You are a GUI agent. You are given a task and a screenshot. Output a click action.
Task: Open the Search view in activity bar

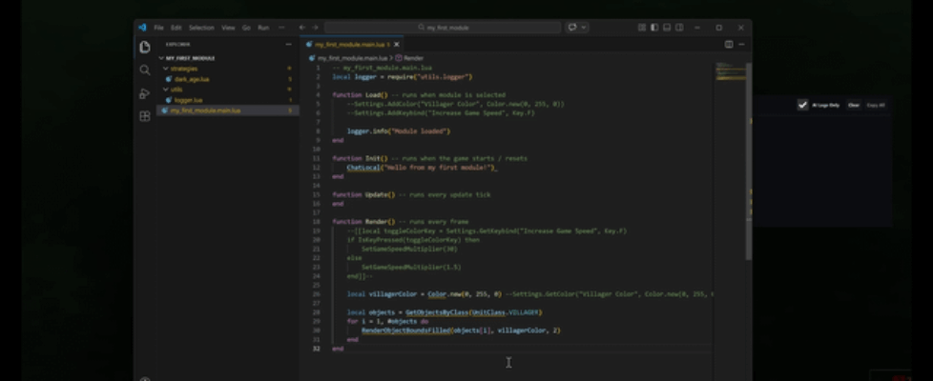click(x=145, y=70)
